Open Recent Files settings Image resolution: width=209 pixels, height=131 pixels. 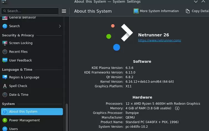[32, 52]
